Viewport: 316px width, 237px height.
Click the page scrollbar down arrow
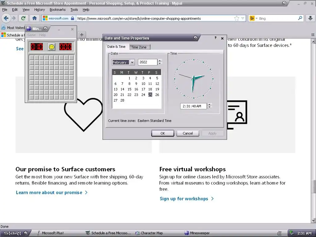point(314,220)
